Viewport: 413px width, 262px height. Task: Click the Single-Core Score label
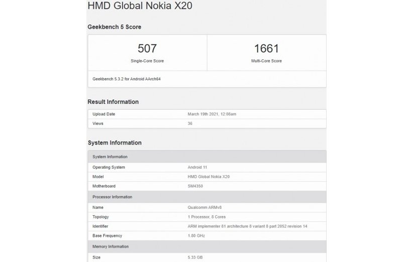[x=147, y=61]
